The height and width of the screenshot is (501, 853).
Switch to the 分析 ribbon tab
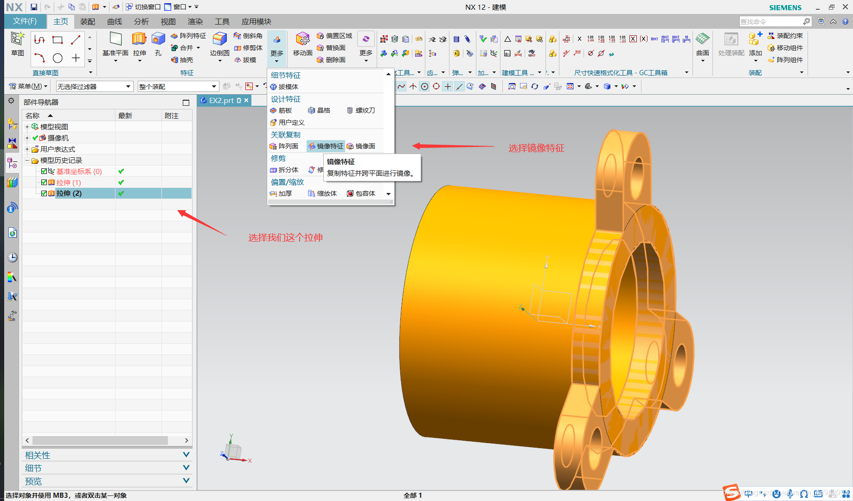[x=141, y=21]
